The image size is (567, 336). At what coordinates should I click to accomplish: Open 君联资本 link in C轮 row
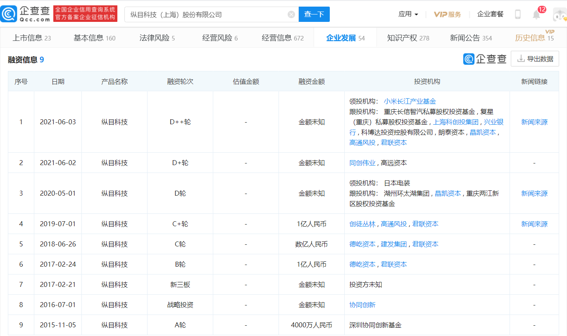[x=425, y=244]
